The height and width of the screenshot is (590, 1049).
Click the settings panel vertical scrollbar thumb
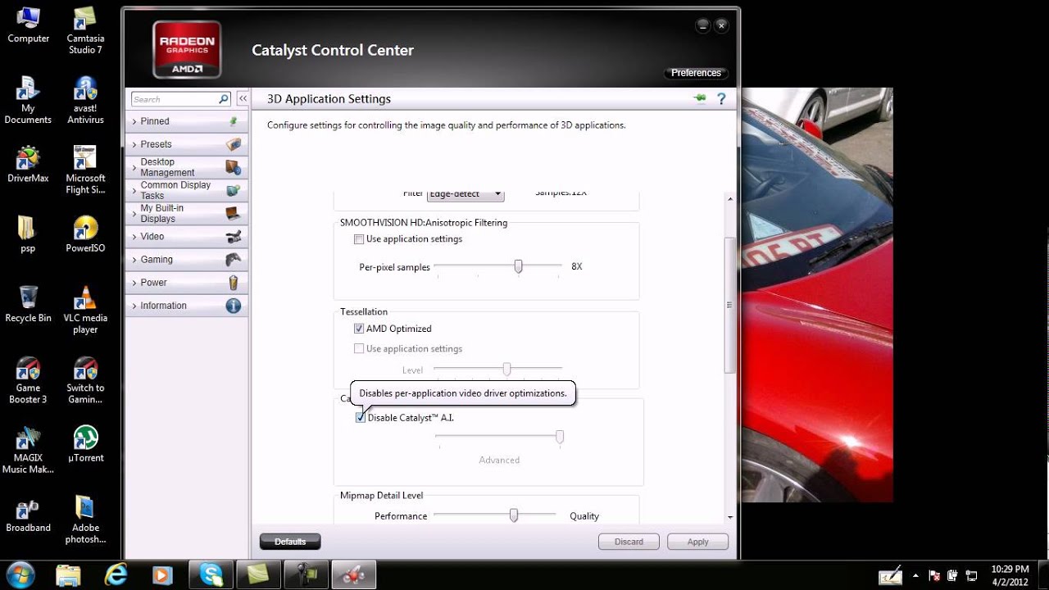coord(729,305)
